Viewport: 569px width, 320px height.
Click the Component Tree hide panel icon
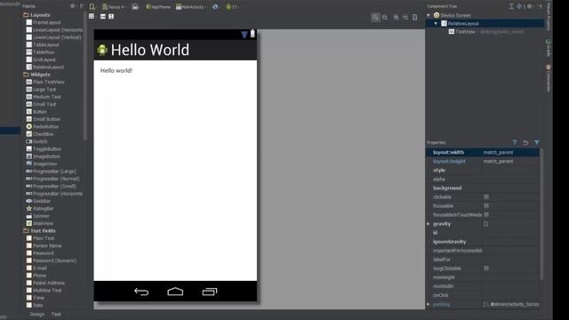click(540, 6)
